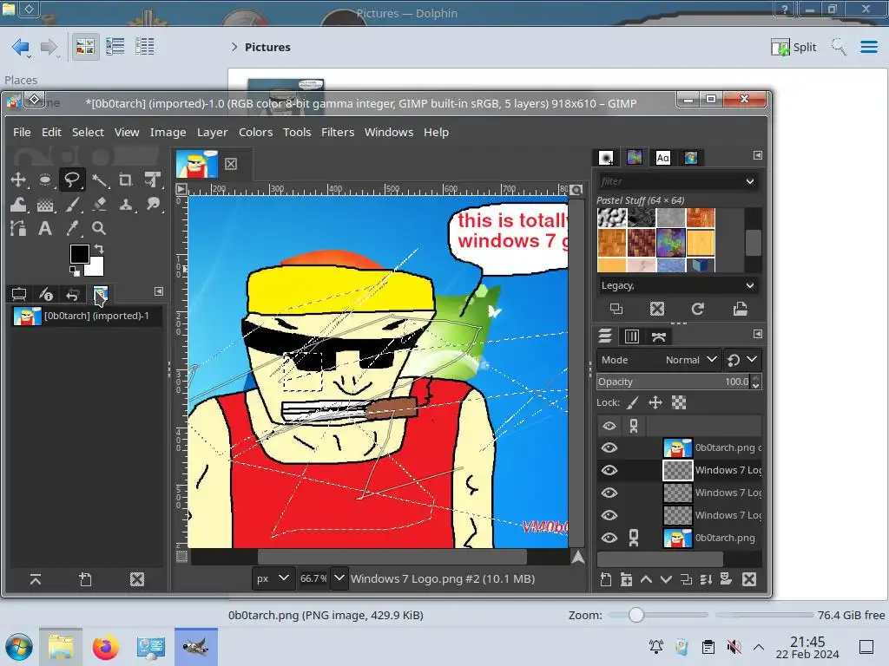Viewport: 889px width, 666px height.
Task: Toggle Quick Mask at canvas bottom-left corner
Action: [x=181, y=557]
